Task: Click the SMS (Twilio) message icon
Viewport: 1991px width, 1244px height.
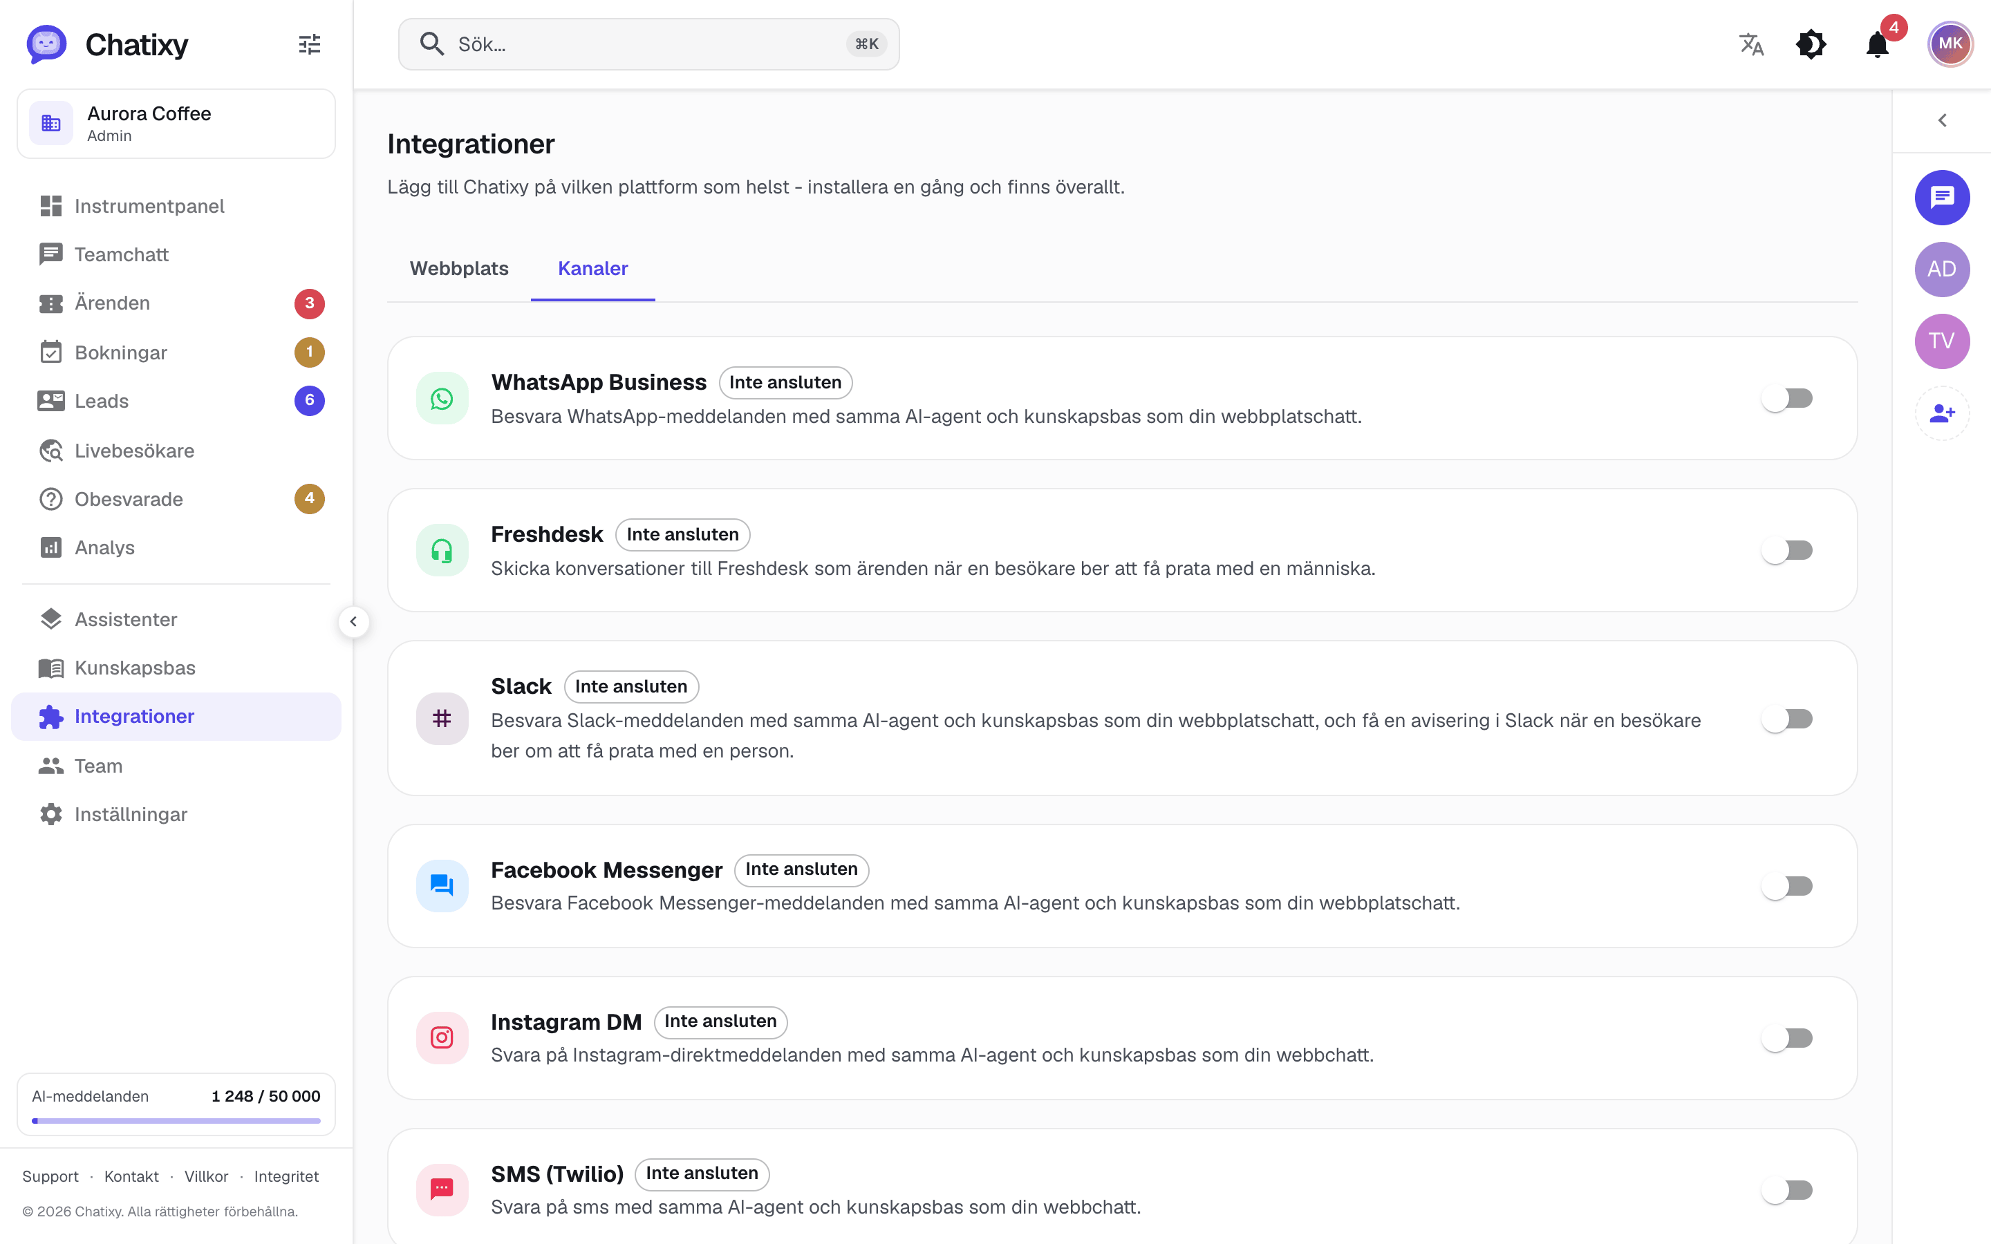Action: [442, 1189]
